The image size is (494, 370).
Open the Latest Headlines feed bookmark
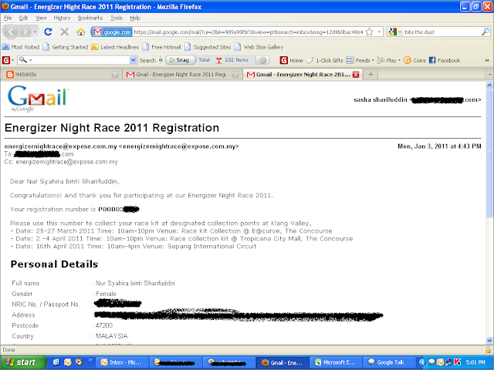click(115, 47)
